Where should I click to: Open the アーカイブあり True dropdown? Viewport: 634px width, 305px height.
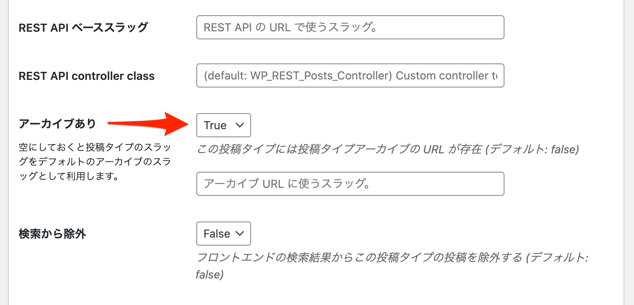(223, 125)
